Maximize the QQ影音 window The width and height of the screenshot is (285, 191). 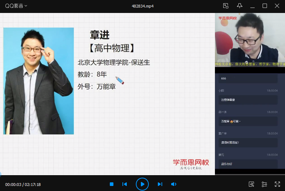[265, 6]
